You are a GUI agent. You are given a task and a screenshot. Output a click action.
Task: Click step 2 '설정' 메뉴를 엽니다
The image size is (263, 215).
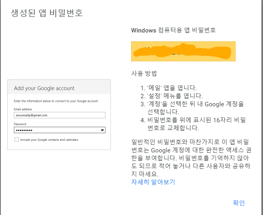pyautogui.click(x=172, y=96)
